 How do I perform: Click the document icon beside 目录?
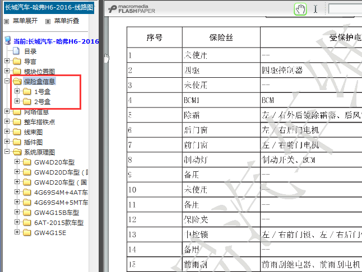pos(16,51)
